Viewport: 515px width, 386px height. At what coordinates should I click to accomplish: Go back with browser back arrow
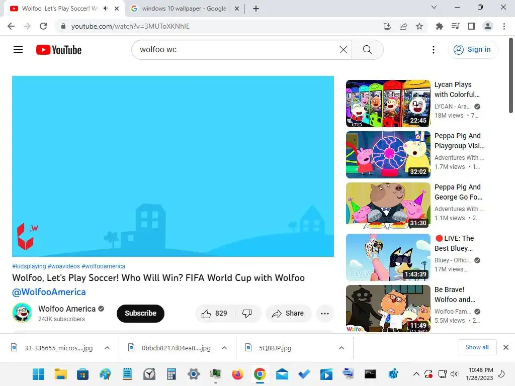click(x=11, y=26)
